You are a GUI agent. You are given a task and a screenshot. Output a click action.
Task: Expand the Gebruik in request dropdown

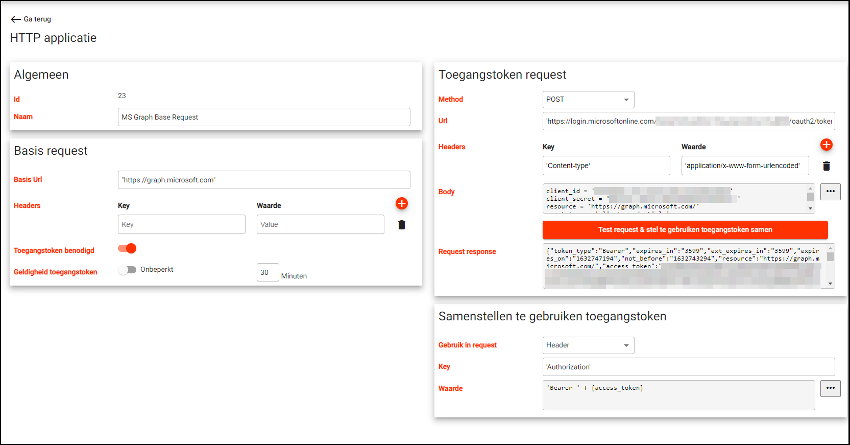588,345
